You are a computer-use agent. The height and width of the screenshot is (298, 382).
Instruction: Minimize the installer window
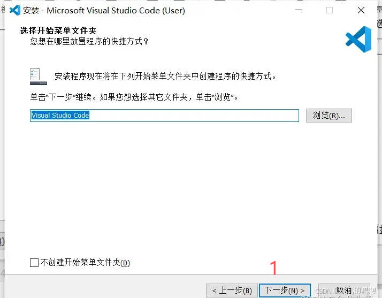coord(299,10)
